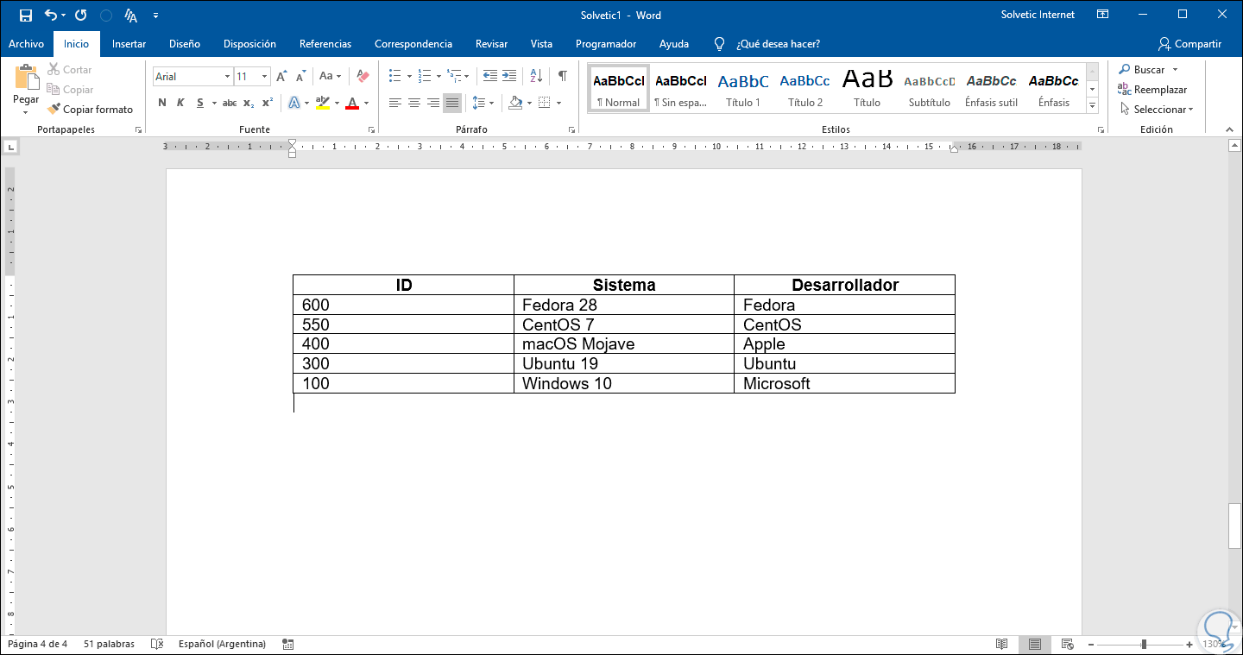Image resolution: width=1243 pixels, height=655 pixels.
Task: Click the macro recording status icon
Action: pyautogui.click(x=288, y=645)
